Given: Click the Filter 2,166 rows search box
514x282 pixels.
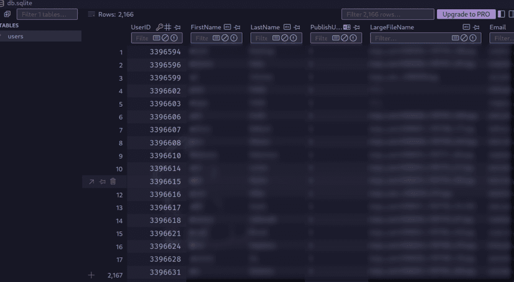Looking at the screenshot, I should pos(387,14).
